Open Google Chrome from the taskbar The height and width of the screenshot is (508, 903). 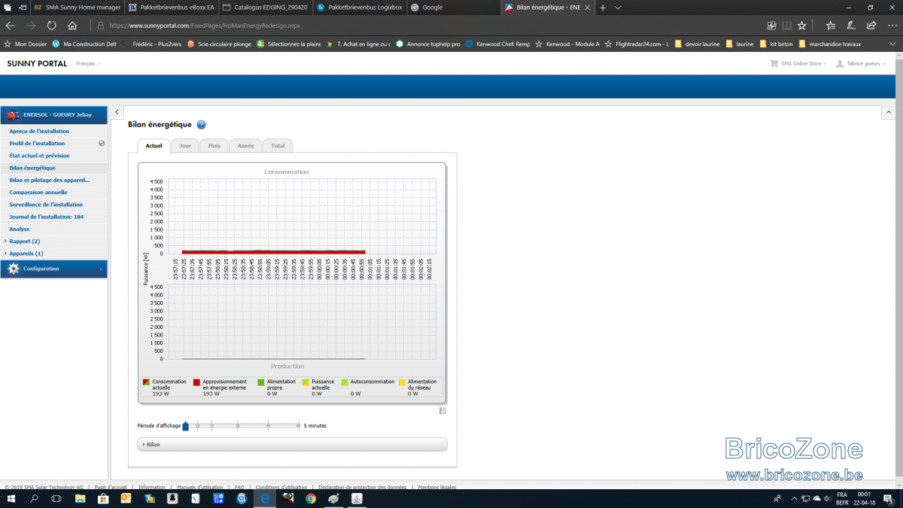(x=311, y=498)
